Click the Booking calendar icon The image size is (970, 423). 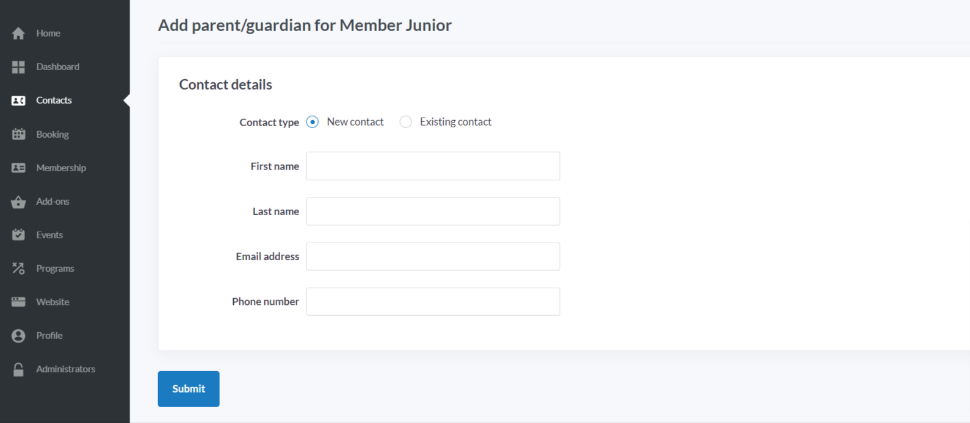[x=18, y=134]
